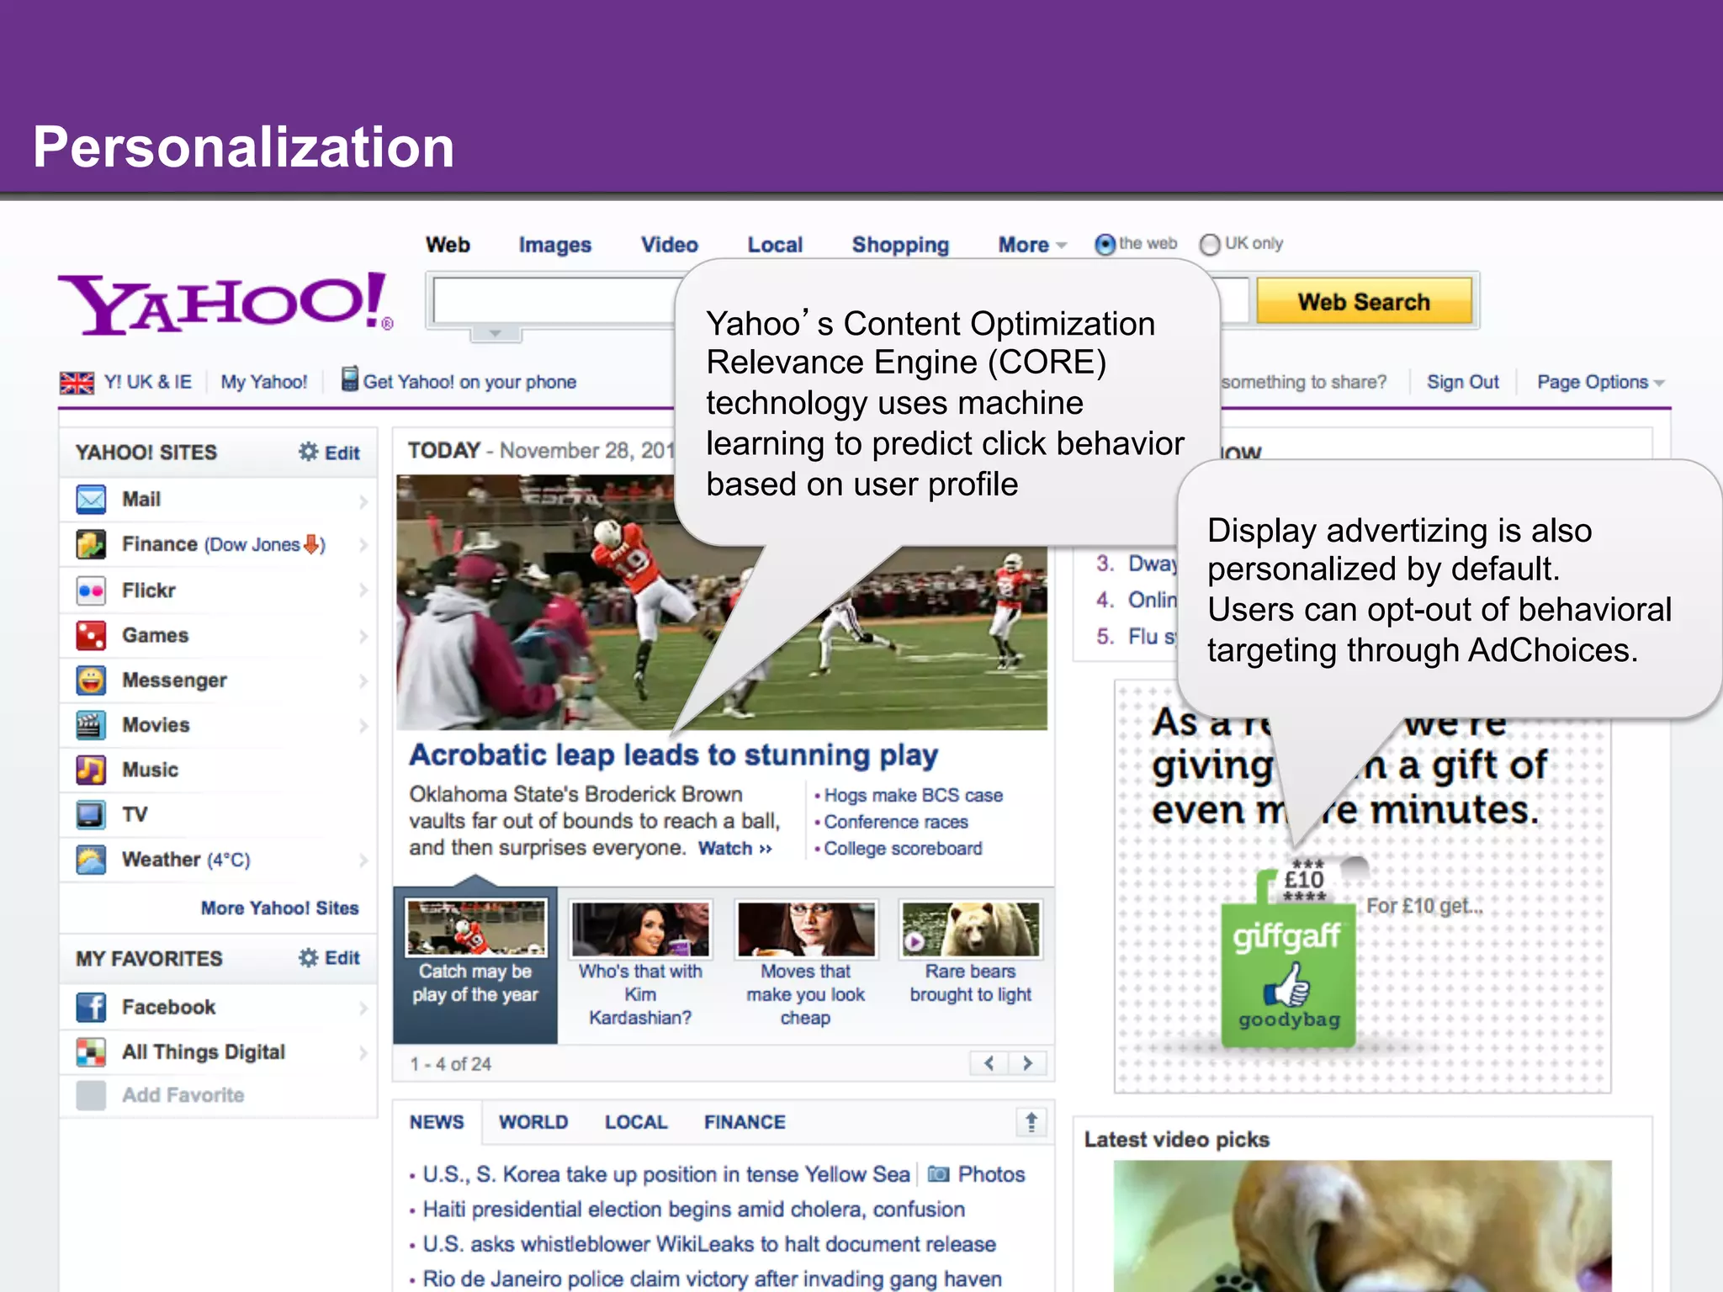Switch to the Images search tab
Viewport: 1723px width, 1292px height.
pyautogui.click(x=555, y=245)
